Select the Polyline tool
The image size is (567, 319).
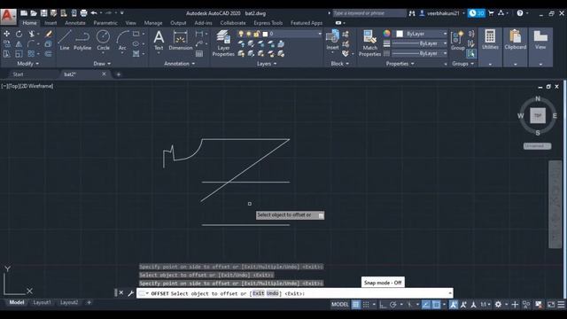click(x=82, y=40)
